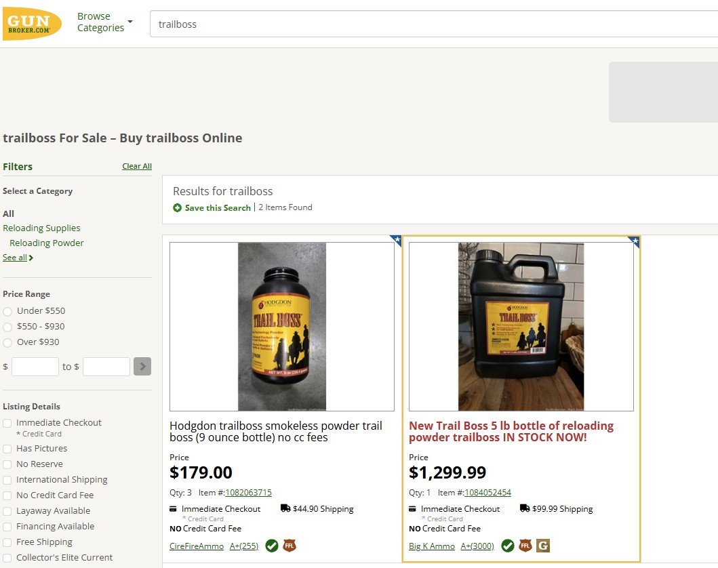Select the All category

tap(8, 214)
